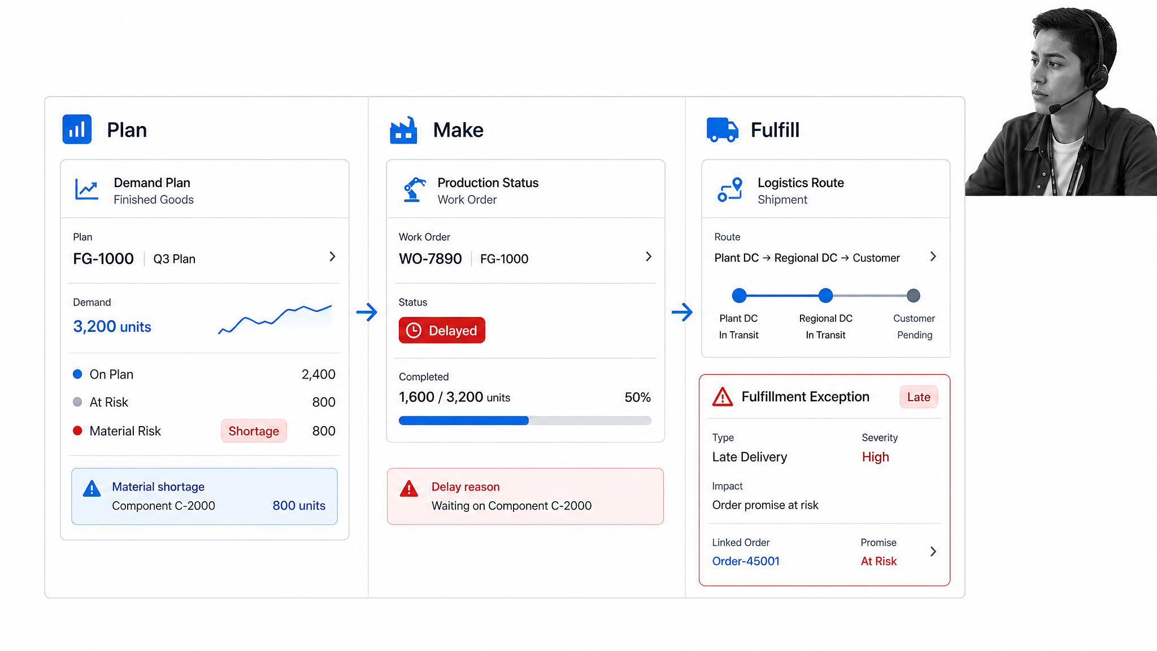Click the Material shortage warning triangle icon

click(x=92, y=489)
